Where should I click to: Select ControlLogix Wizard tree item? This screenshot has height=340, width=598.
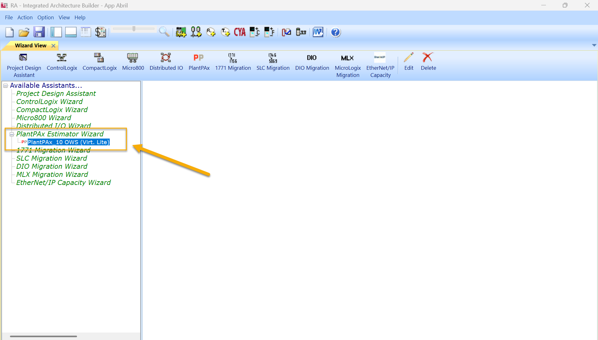coord(49,102)
